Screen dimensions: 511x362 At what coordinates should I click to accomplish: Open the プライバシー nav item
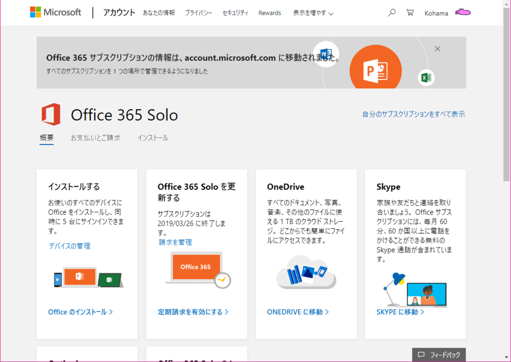(x=199, y=13)
